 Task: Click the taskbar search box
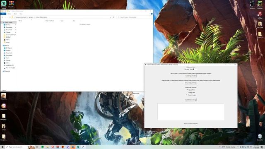coord(20,147)
